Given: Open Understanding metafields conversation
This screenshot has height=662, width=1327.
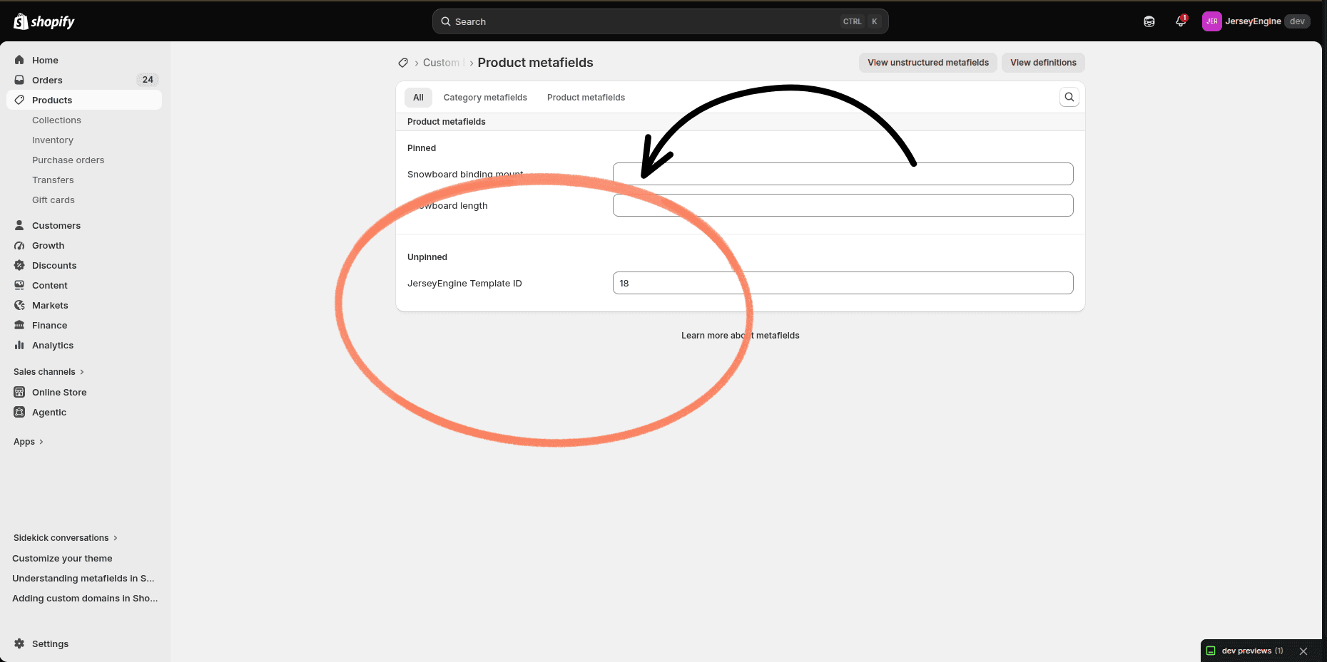Looking at the screenshot, I should [x=83, y=579].
